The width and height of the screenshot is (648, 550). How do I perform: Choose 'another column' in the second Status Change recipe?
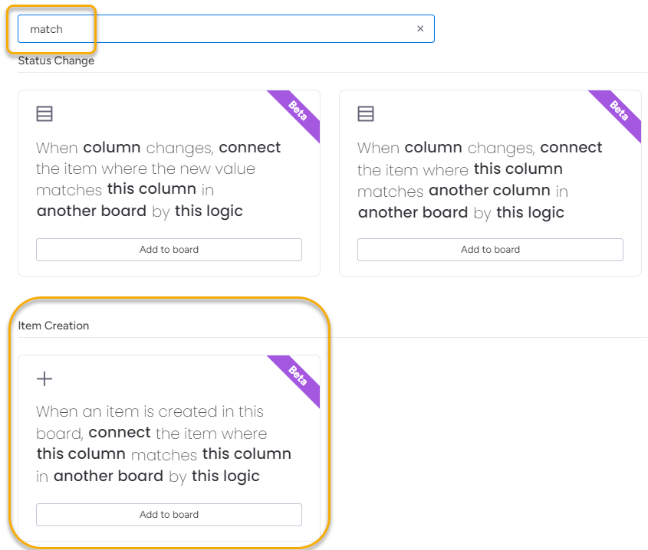tap(489, 190)
